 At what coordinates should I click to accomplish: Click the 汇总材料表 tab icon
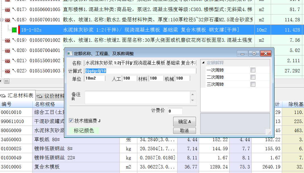point(3,96)
